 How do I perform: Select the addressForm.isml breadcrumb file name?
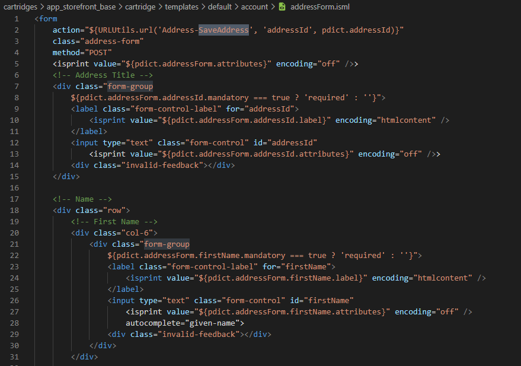click(320, 7)
